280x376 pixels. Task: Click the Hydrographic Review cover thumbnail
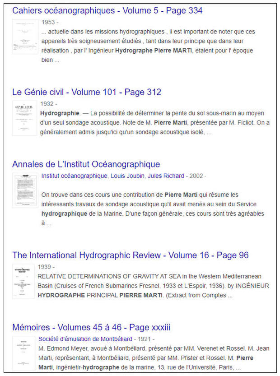click(25, 282)
